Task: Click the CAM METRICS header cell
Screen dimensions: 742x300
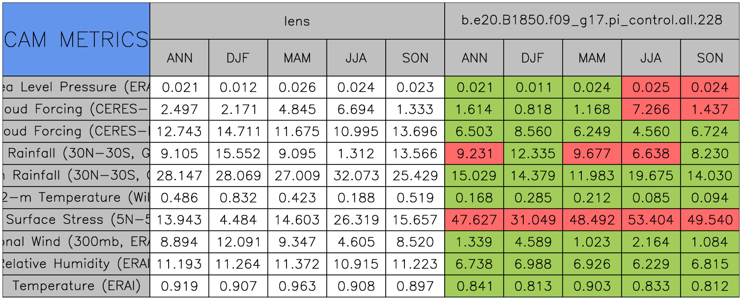Action: tap(76, 39)
